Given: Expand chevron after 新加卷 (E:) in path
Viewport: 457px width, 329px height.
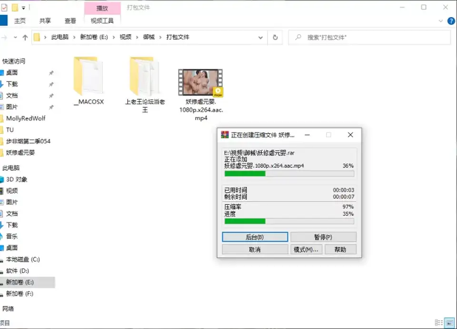Looking at the screenshot, I should [x=114, y=37].
